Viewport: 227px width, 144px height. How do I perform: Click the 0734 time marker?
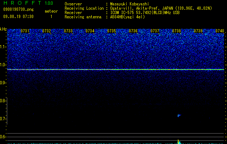tap(90, 31)
